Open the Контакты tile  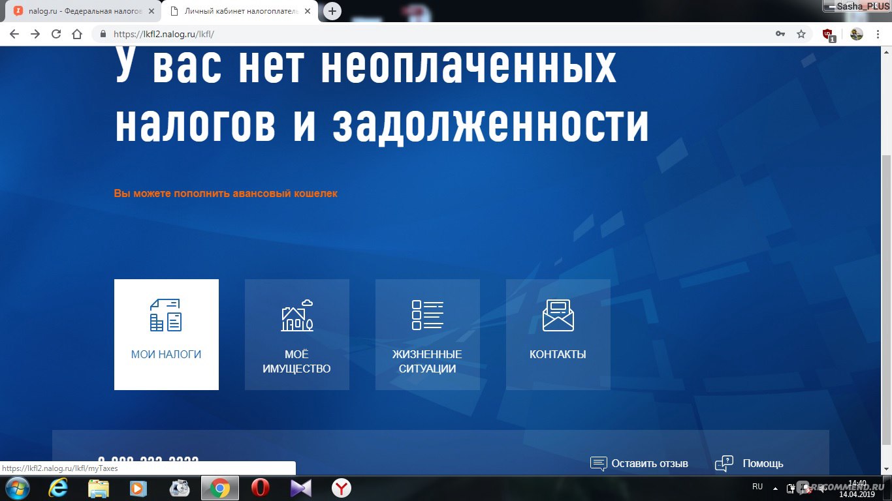[x=558, y=335]
